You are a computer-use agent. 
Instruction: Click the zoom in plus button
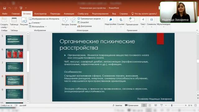click(186, 105)
